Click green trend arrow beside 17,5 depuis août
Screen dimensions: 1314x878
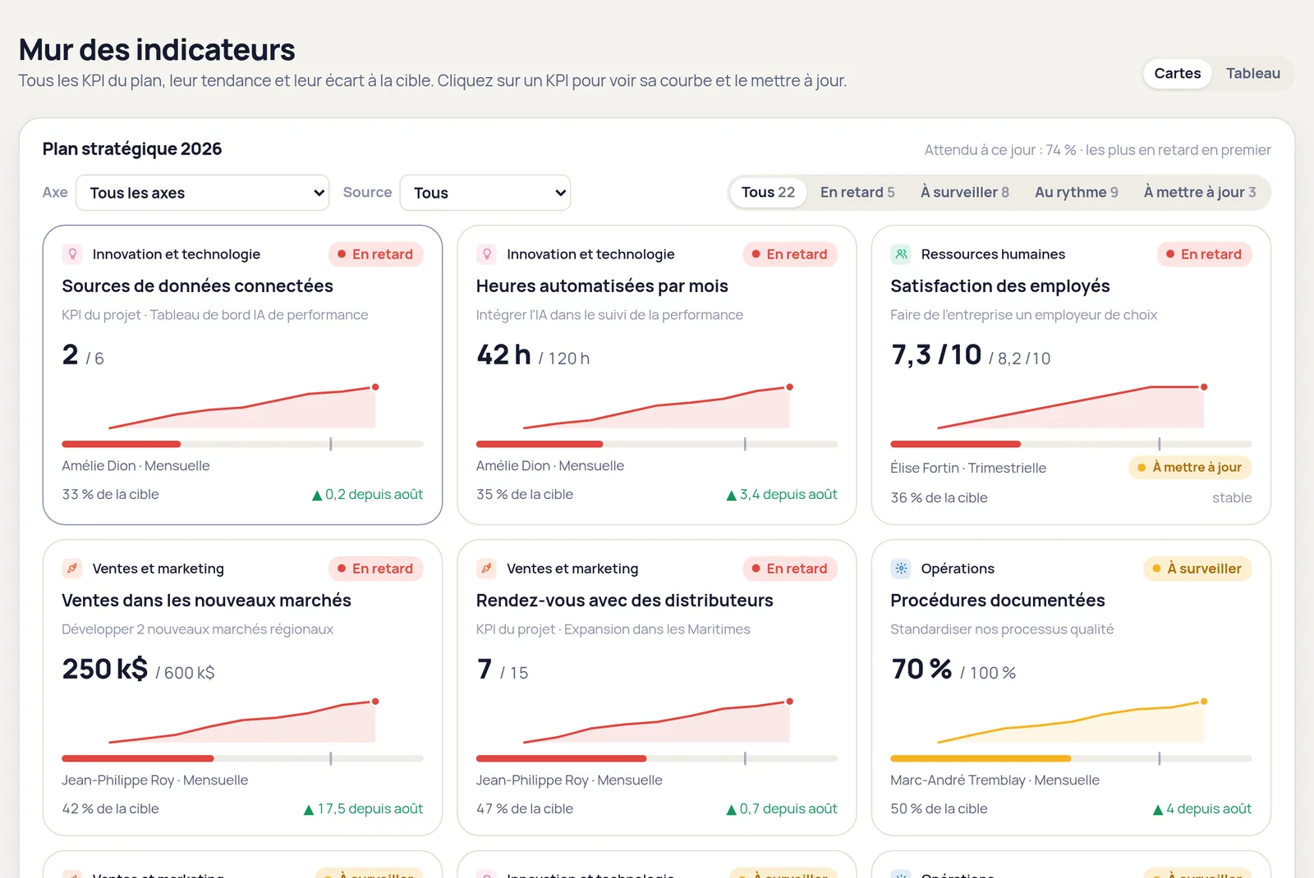point(309,809)
